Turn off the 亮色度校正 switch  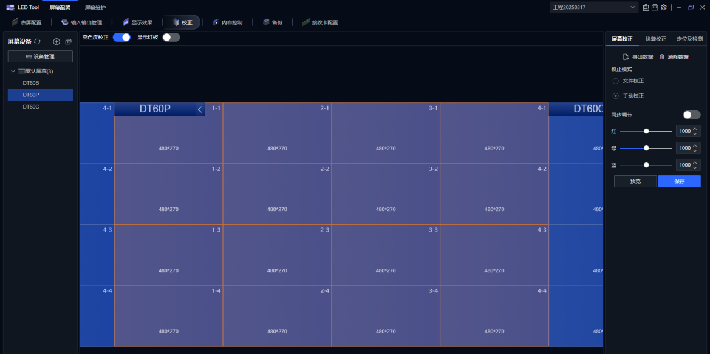click(x=121, y=37)
